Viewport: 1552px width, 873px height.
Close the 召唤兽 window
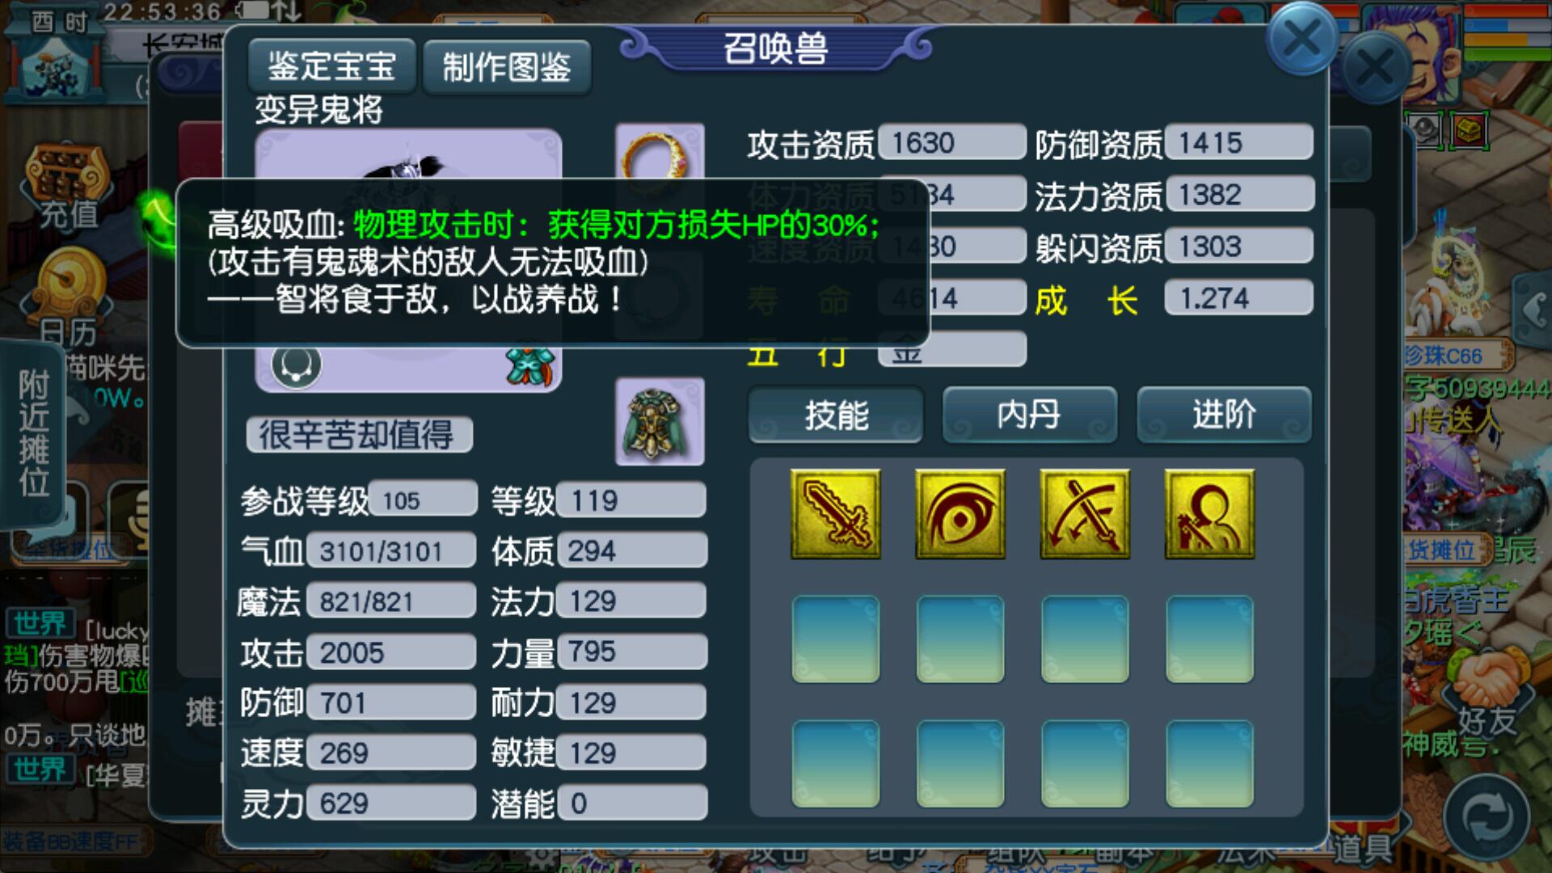(1301, 38)
